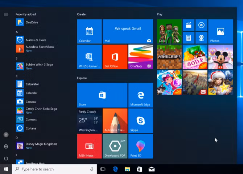Launch the Microsoft Edge tile
This screenshot has width=243, height=174.
coord(141,95)
